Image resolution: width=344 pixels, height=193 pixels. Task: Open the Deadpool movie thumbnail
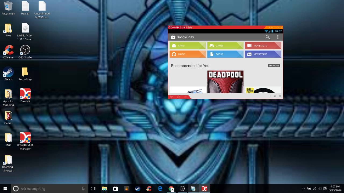(225, 82)
